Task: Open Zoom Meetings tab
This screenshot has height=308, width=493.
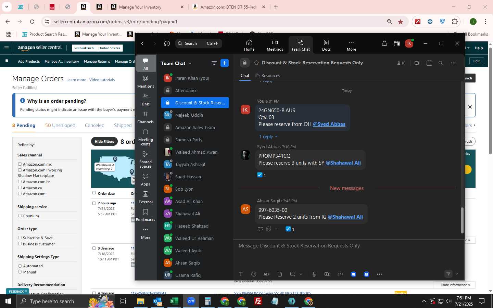Action: (x=275, y=45)
